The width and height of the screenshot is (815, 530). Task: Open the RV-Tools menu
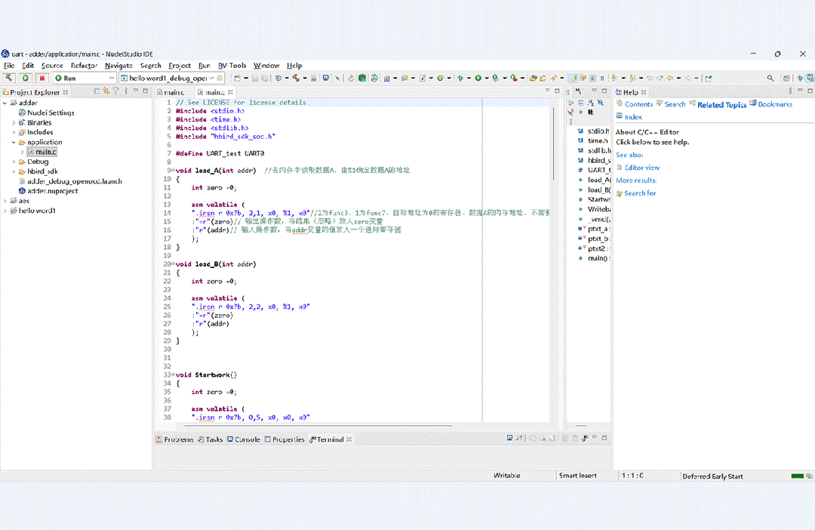click(x=232, y=66)
